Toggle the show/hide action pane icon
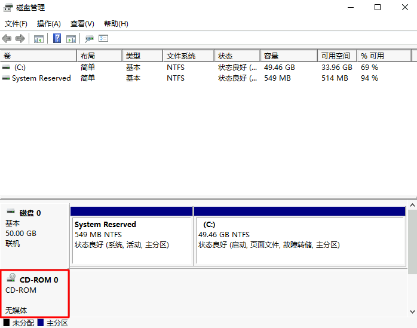This screenshot has width=417, height=328. pos(71,39)
